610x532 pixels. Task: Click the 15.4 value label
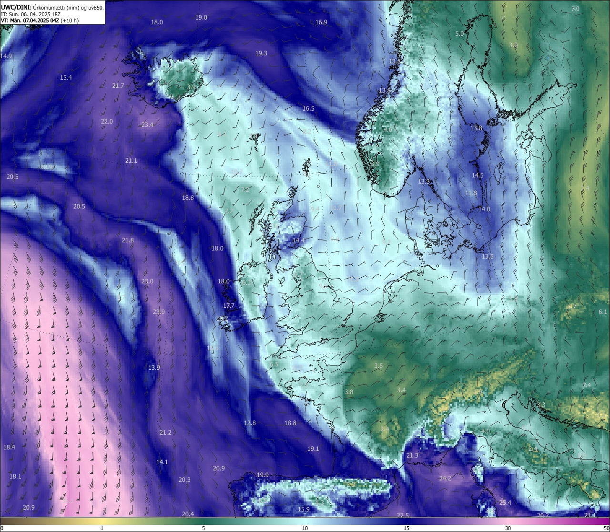66,78
